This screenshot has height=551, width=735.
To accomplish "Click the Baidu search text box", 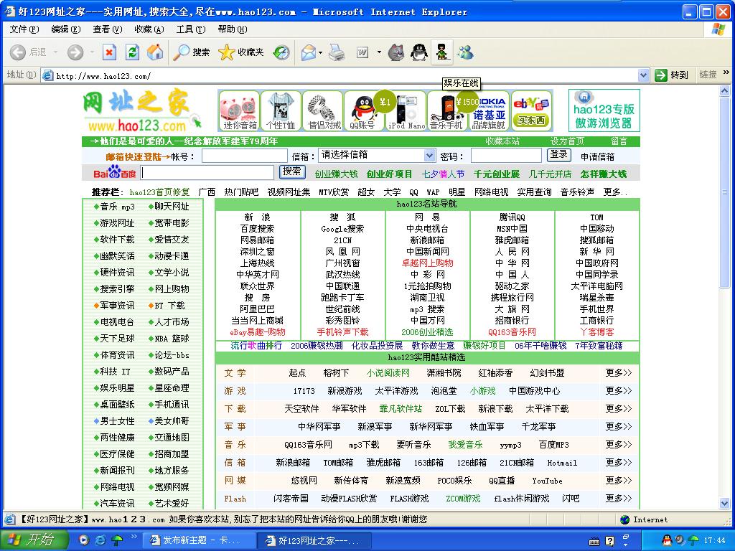I will [x=207, y=172].
